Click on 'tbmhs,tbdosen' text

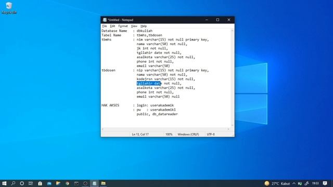click(x=149, y=35)
